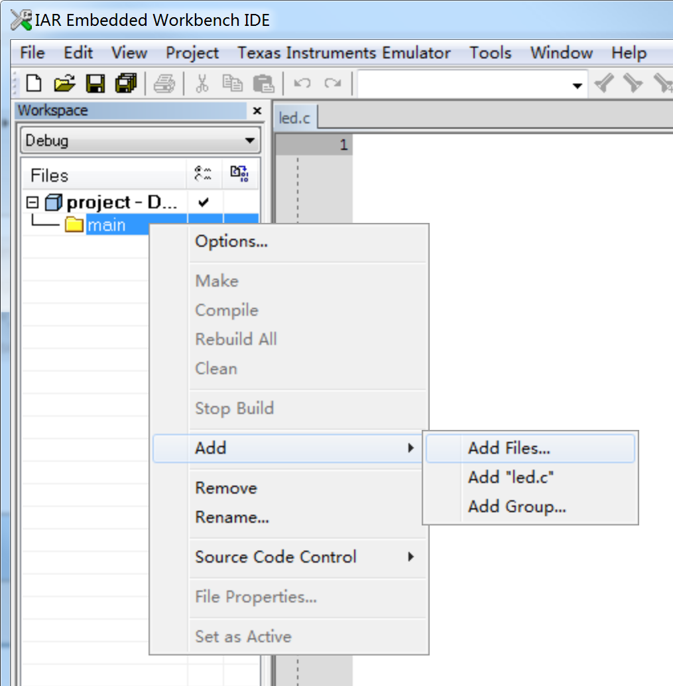Click the IAR Embedded Workbench title icon
Viewport: 673px width, 686px height.
click(x=21, y=20)
